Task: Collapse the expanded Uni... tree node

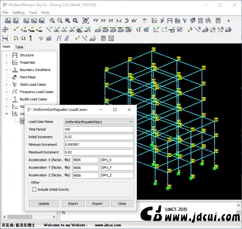Action: tap(7, 114)
